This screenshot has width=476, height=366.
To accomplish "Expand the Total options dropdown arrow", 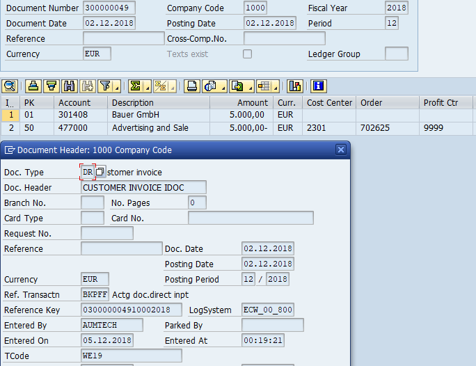I will click(146, 87).
